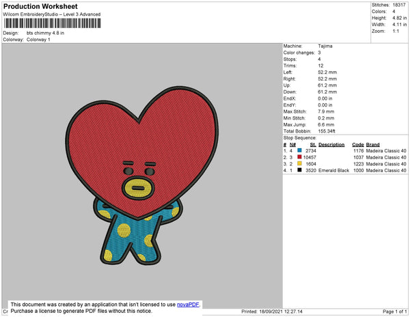The image size is (410, 317).
Task: Click the stitch count '1604'
Action: (311, 164)
